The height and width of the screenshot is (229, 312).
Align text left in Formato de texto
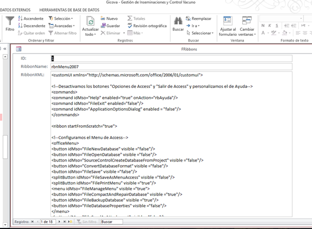(x=298, y=33)
